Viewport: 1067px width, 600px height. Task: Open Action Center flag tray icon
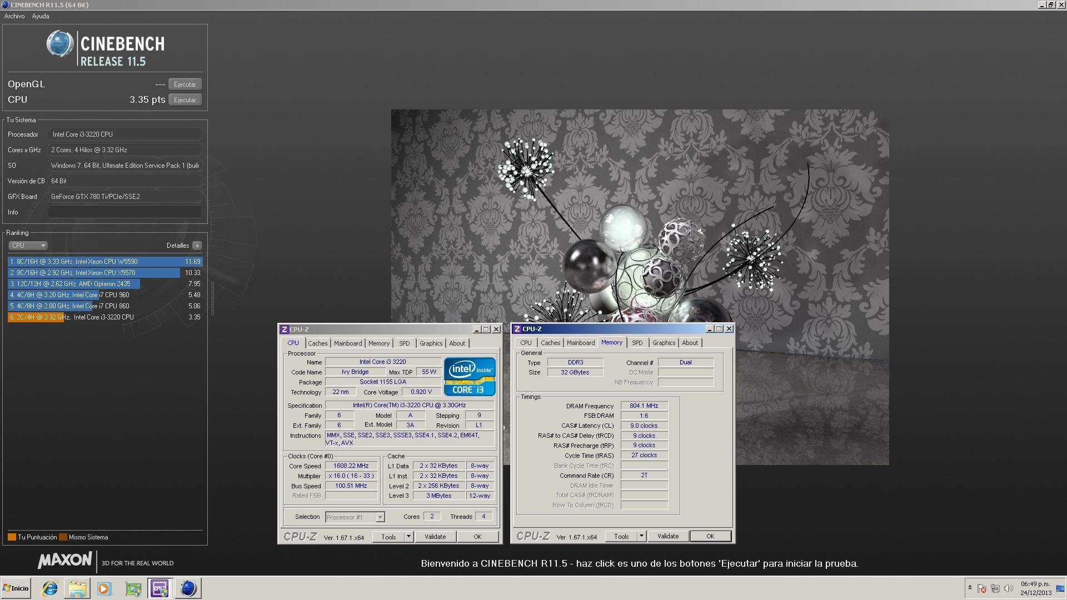[x=982, y=588]
